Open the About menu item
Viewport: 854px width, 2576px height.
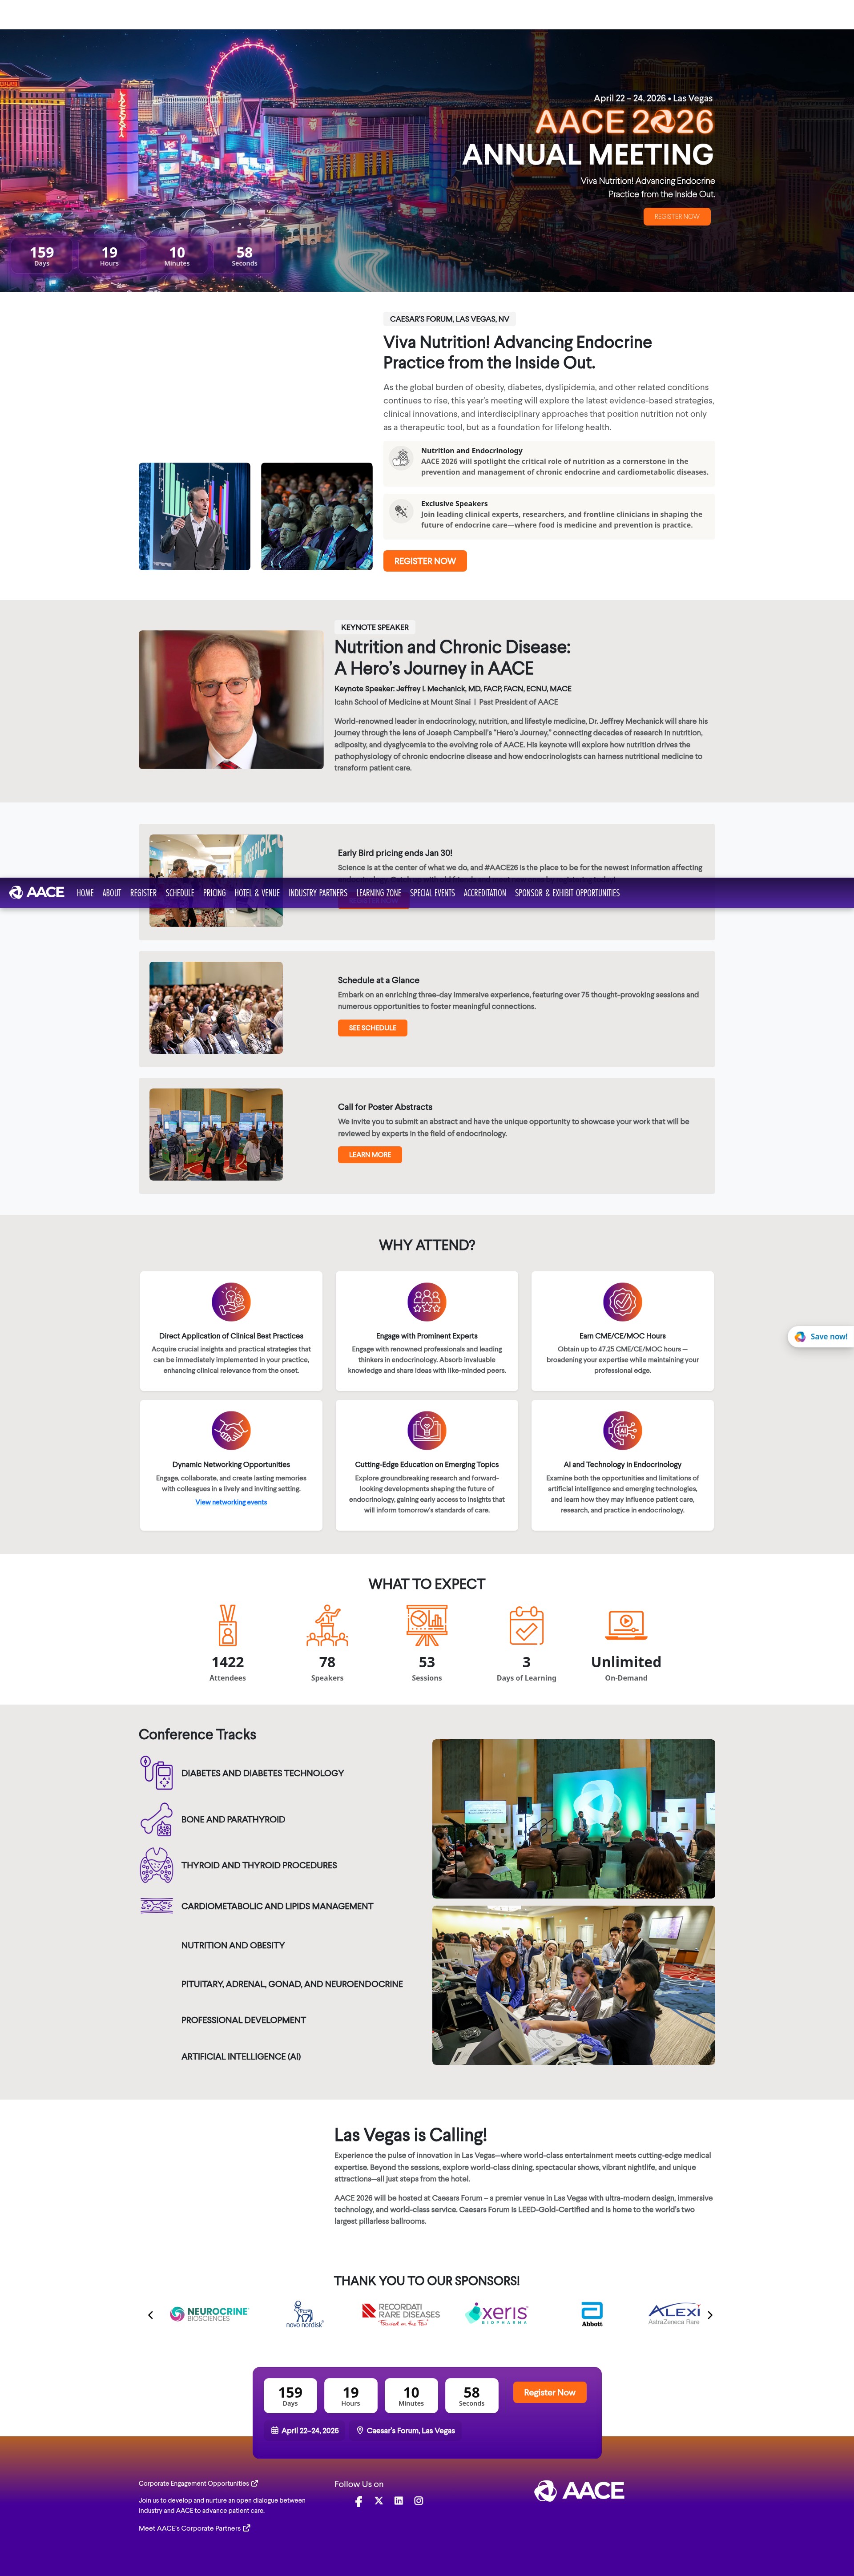(x=112, y=893)
